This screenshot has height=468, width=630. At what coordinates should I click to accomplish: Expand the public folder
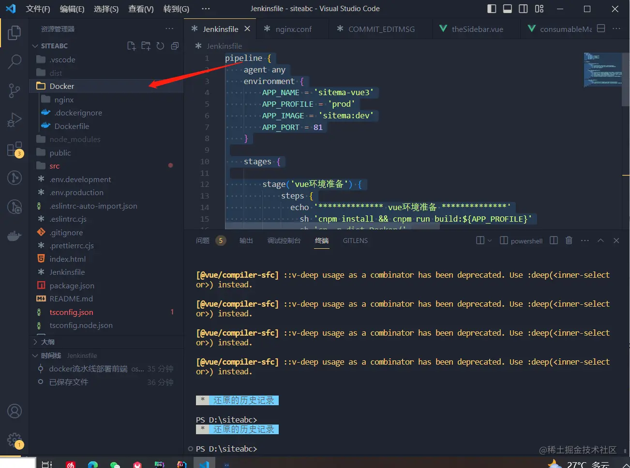click(x=106, y=153)
